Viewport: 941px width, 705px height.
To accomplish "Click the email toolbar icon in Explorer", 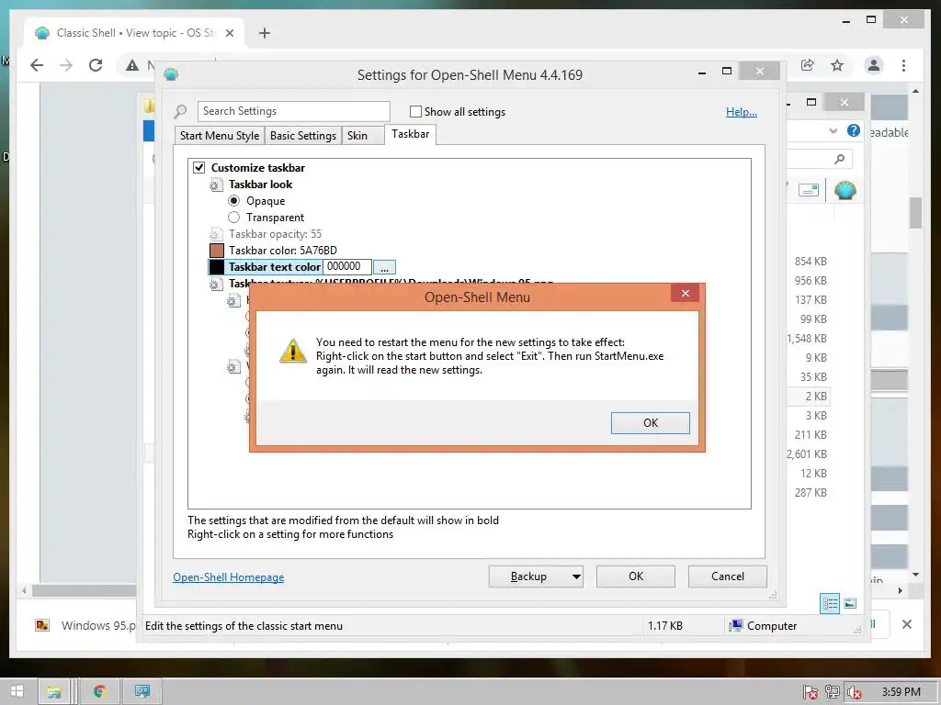I will [809, 191].
